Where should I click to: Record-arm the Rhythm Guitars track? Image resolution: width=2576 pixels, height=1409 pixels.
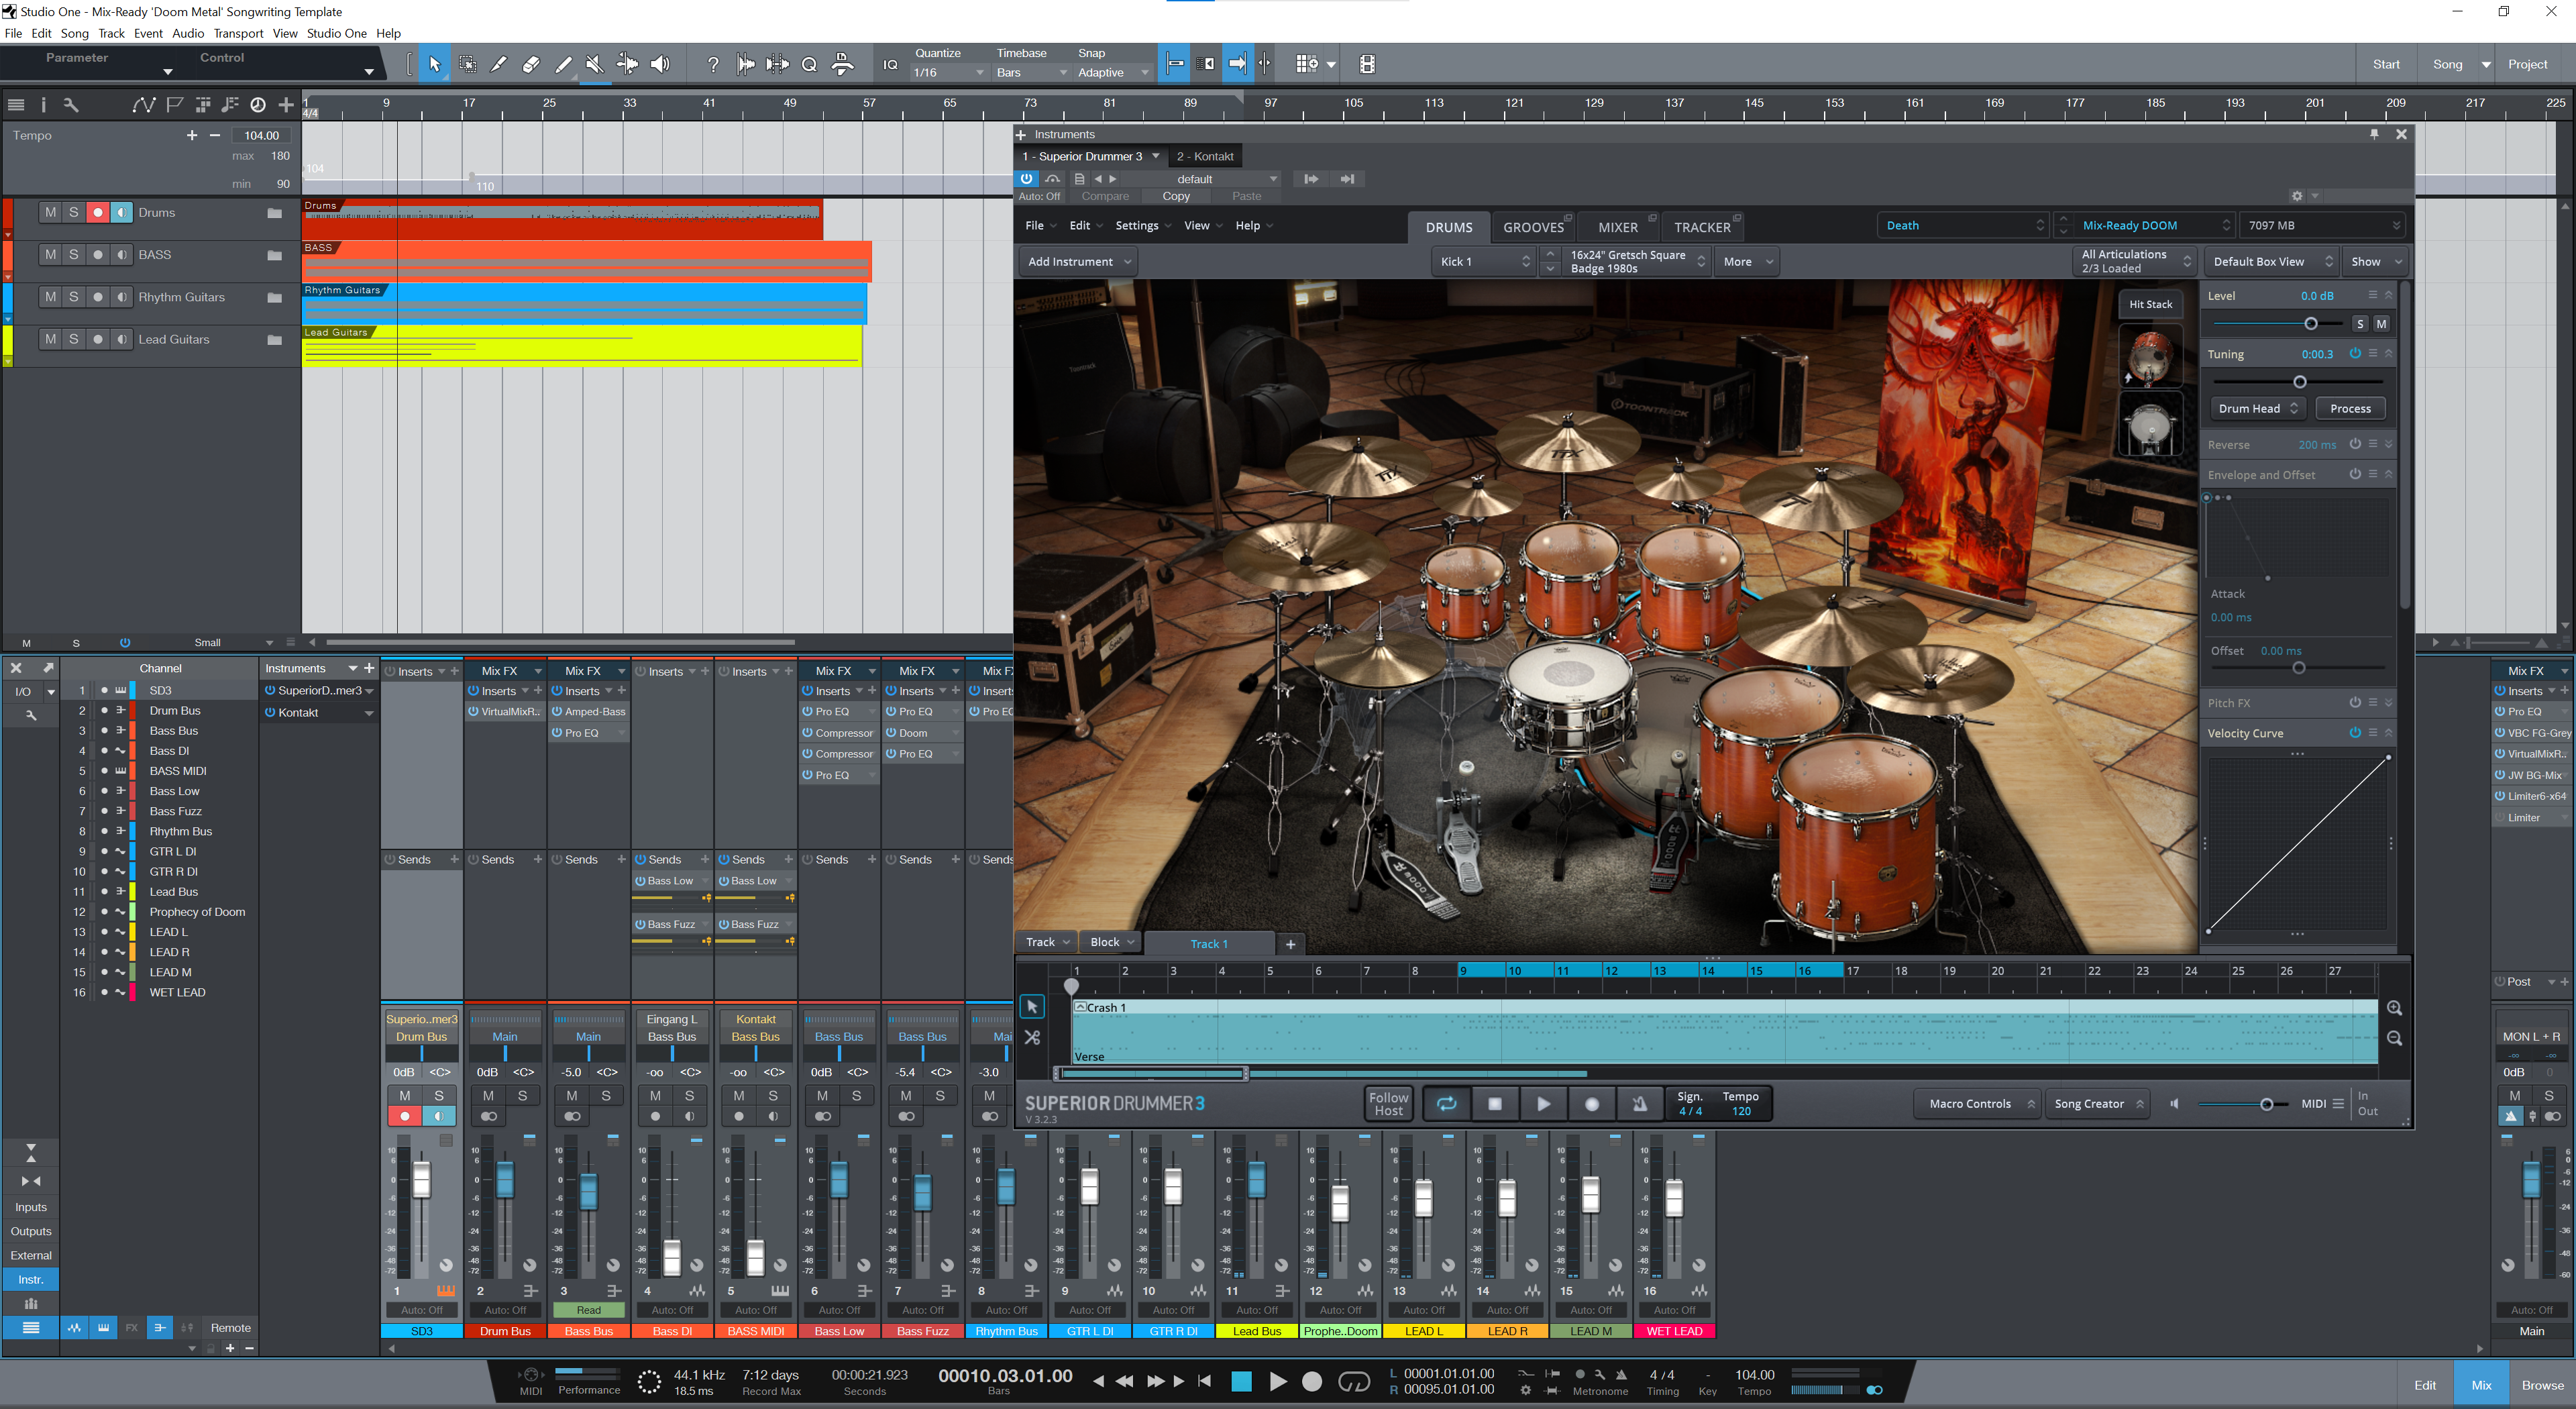click(97, 297)
